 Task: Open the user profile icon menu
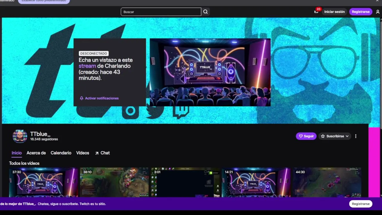point(378,12)
